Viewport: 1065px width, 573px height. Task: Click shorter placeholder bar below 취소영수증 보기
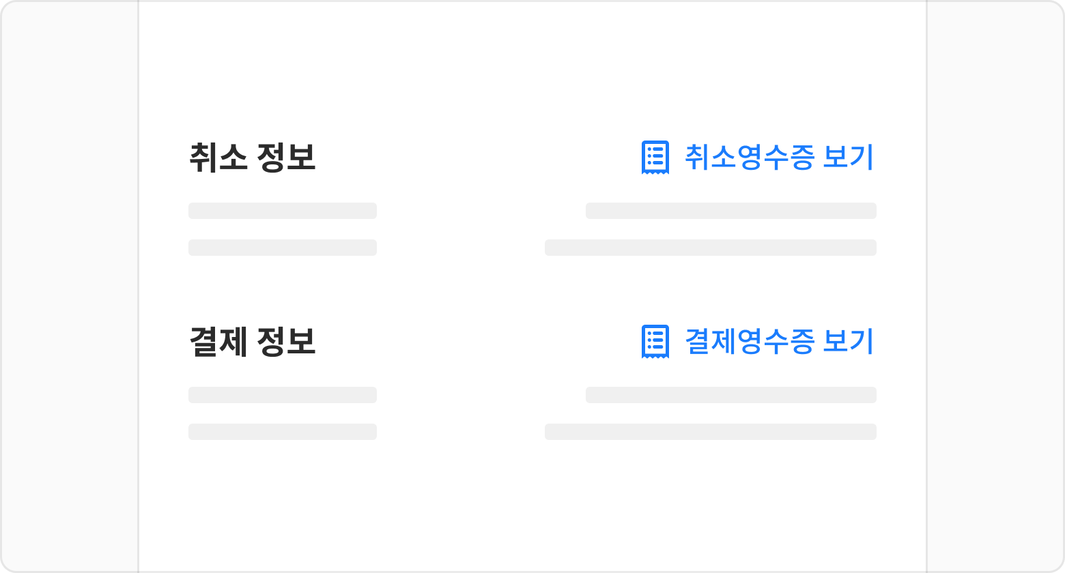pos(730,211)
